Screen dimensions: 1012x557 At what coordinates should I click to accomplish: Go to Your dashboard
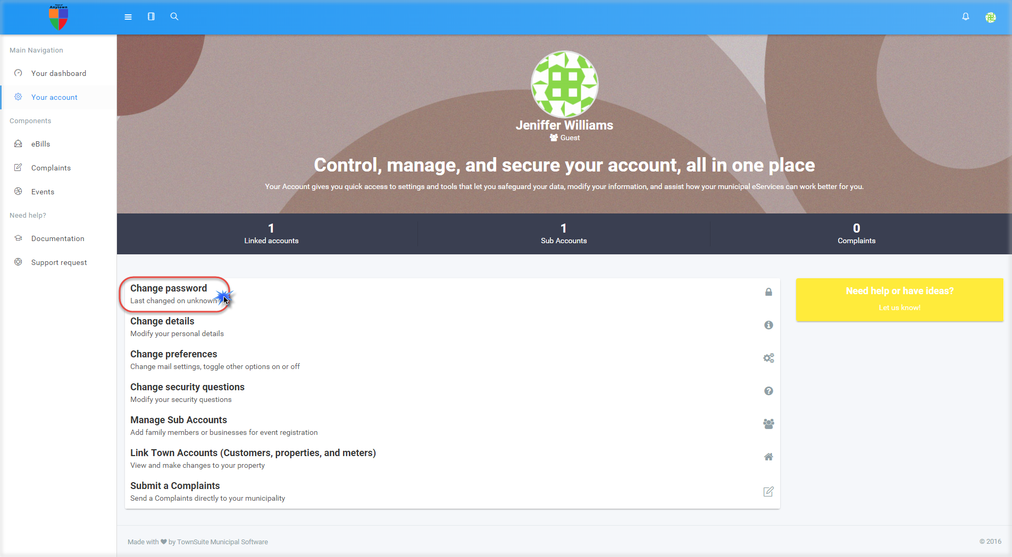coord(58,73)
